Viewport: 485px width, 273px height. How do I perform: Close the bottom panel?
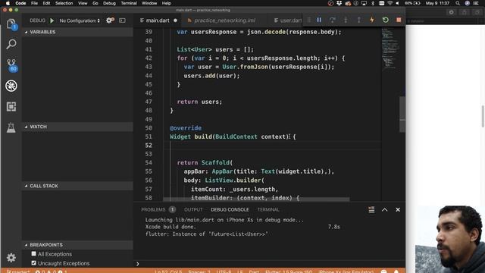click(x=398, y=209)
